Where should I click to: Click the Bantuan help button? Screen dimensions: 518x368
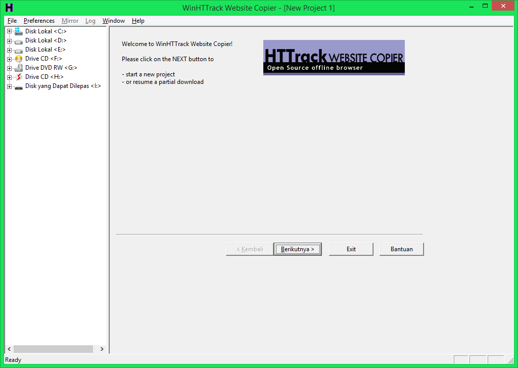[402, 249]
